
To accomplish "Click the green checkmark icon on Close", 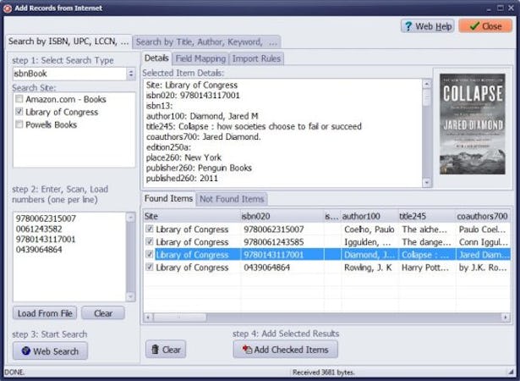I will tap(474, 26).
